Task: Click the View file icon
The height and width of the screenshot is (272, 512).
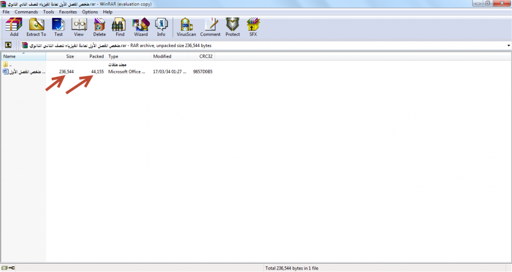Action: coord(79,27)
